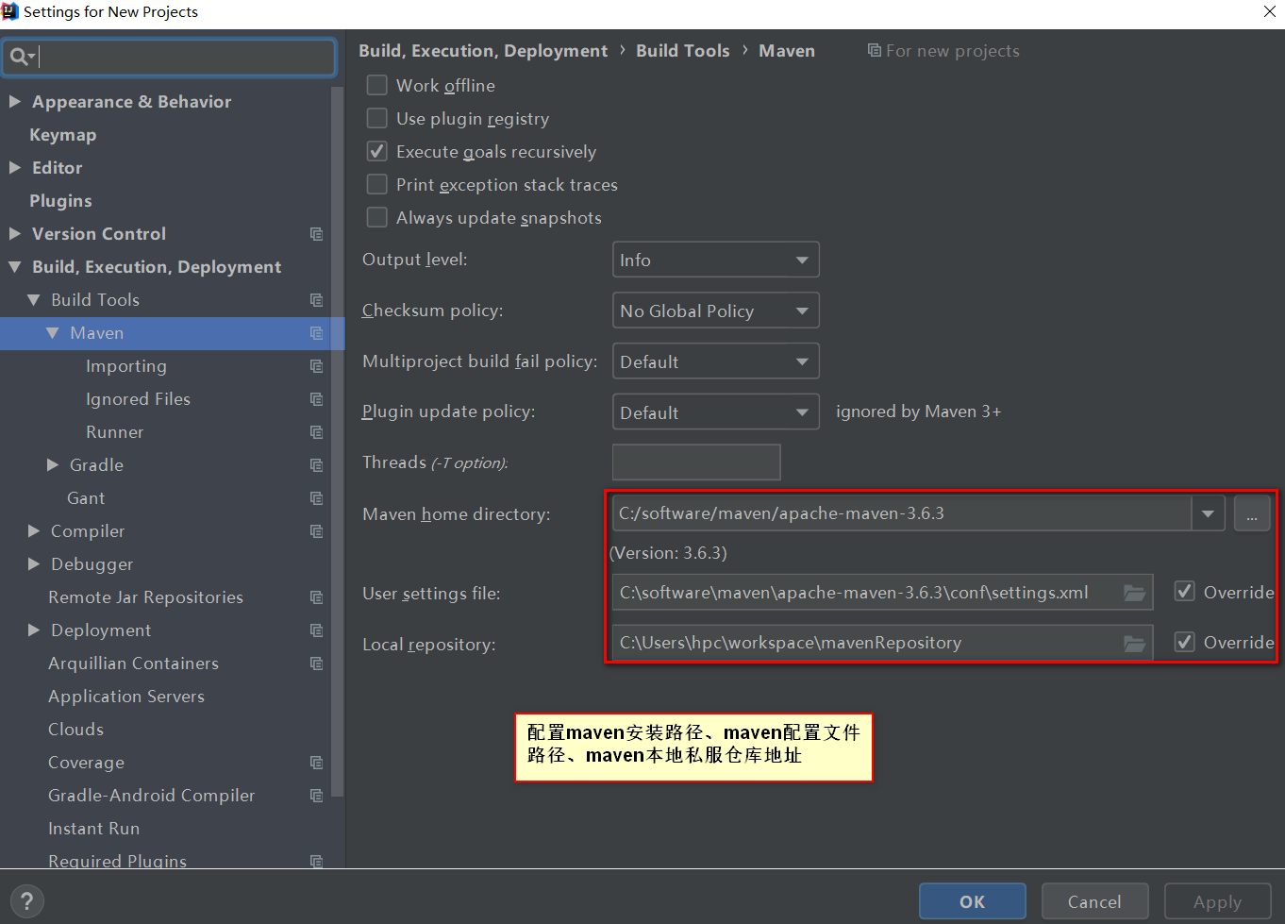Image resolution: width=1285 pixels, height=924 pixels.
Task: Open the Output level dropdown
Action: coord(715,260)
